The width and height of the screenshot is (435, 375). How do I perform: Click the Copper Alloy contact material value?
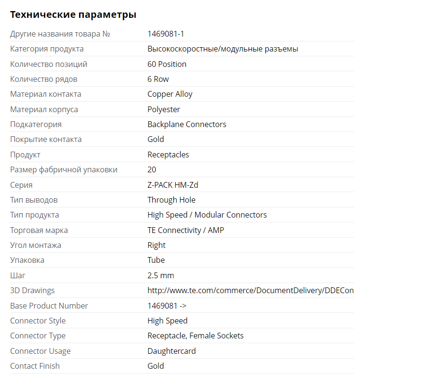click(170, 94)
